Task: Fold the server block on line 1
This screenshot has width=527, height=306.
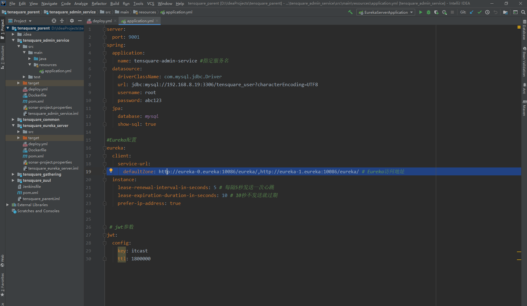Action: point(105,29)
